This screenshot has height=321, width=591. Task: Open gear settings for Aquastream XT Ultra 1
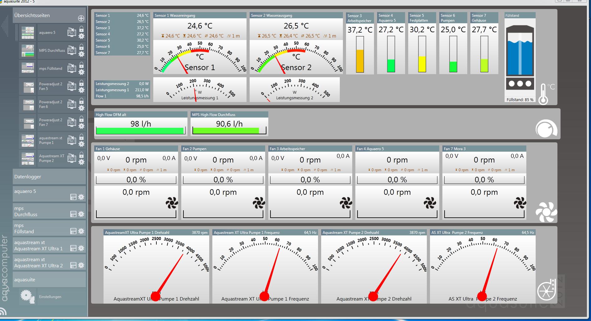pyautogui.click(x=81, y=248)
